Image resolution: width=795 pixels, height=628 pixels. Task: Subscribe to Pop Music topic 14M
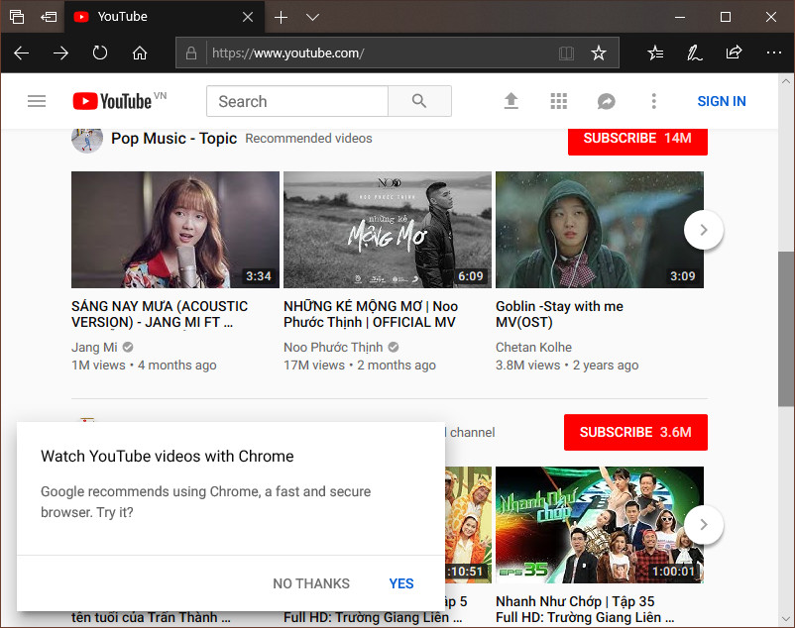point(637,142)
